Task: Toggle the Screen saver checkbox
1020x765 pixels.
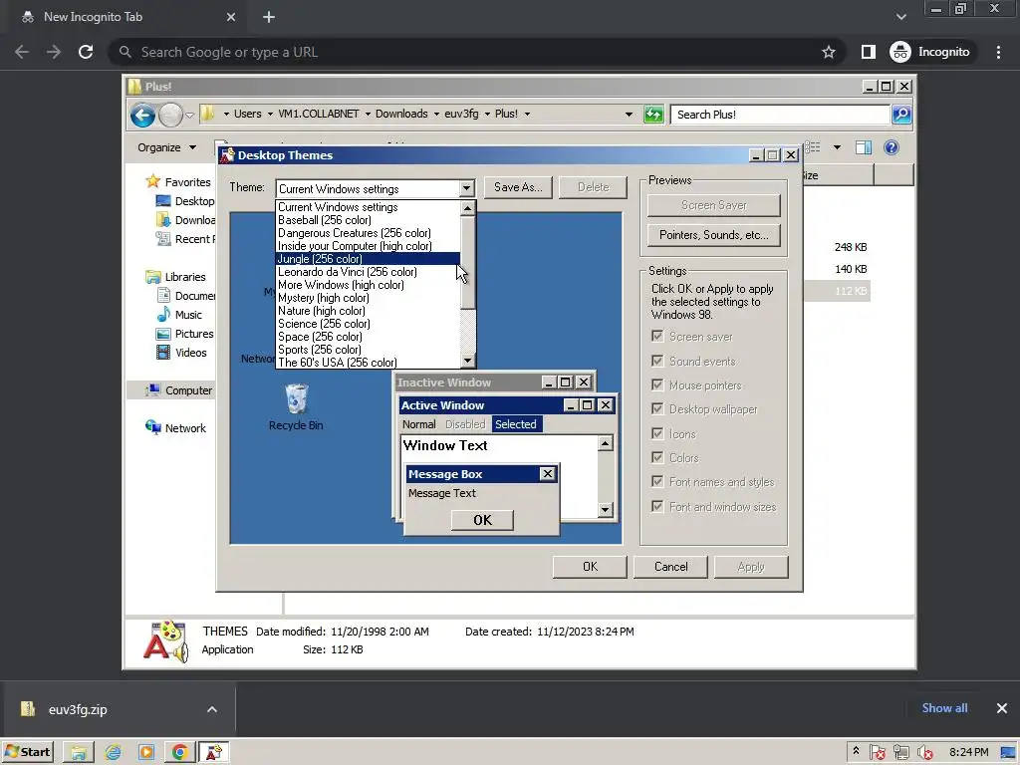Action: [657, 337]
